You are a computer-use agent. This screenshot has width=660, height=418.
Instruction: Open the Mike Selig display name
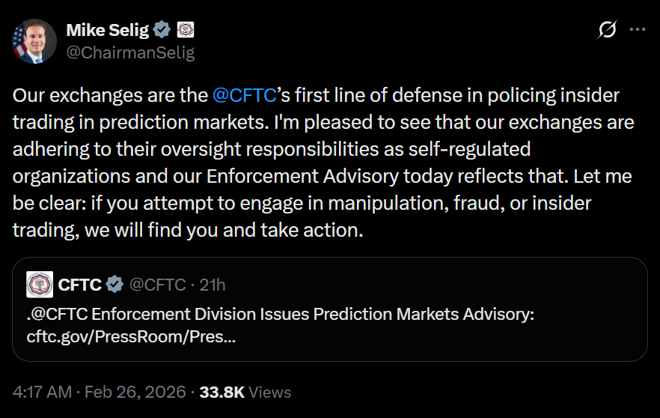pyautogui.click(x=108, y=30)
